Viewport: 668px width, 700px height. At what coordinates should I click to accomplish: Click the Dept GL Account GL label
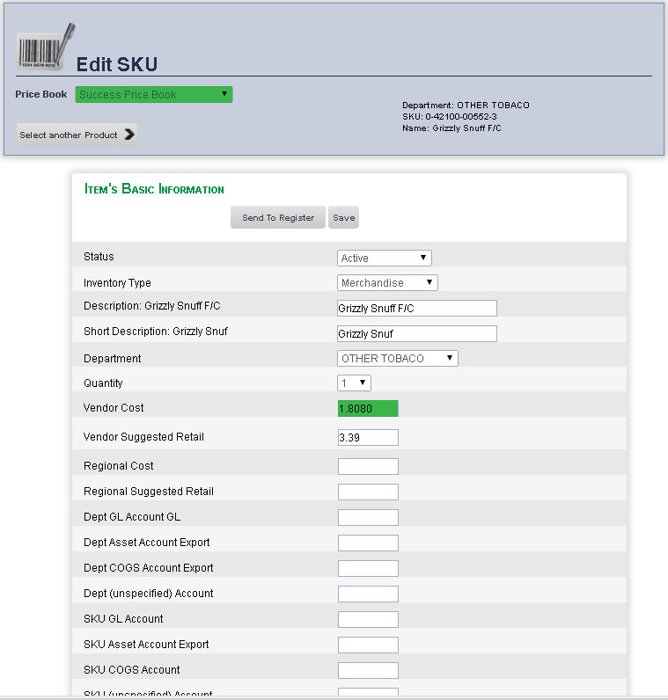tap(132, 516)
